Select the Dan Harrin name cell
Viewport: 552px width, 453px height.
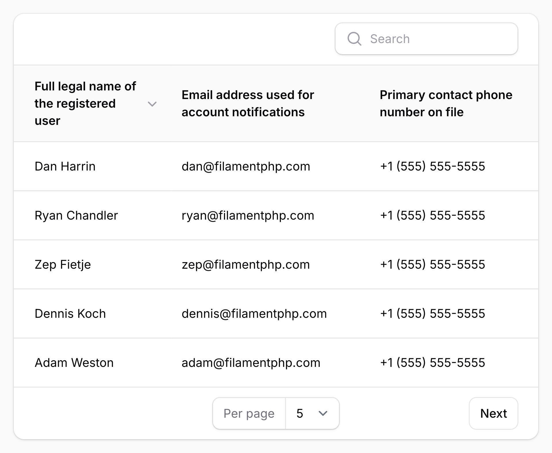pyautogui.click(x=65, y=166)
